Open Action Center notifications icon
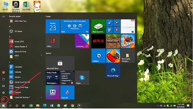 pos(188,106)
